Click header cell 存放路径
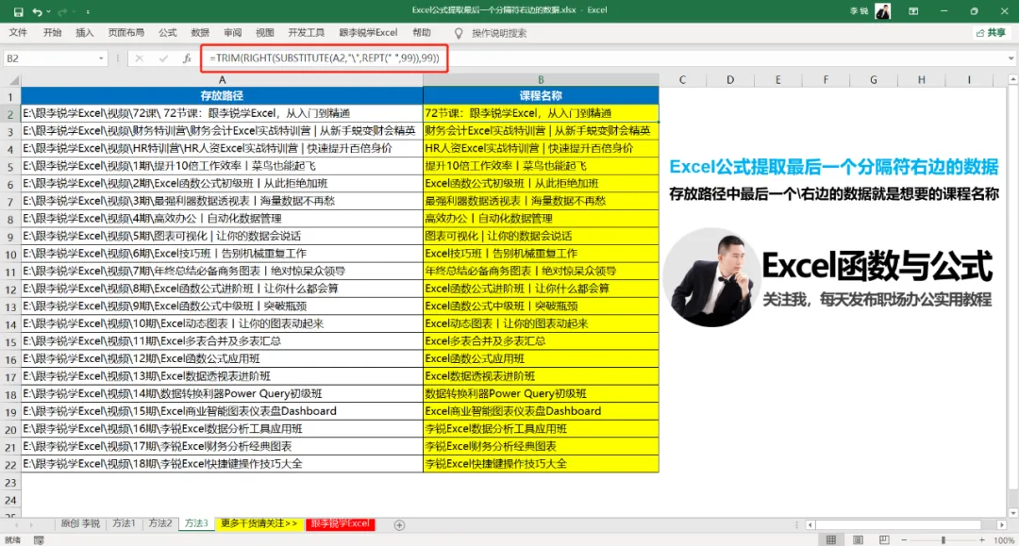Image resolution: width=1019 pixels, height=546 pixels. 222,95
